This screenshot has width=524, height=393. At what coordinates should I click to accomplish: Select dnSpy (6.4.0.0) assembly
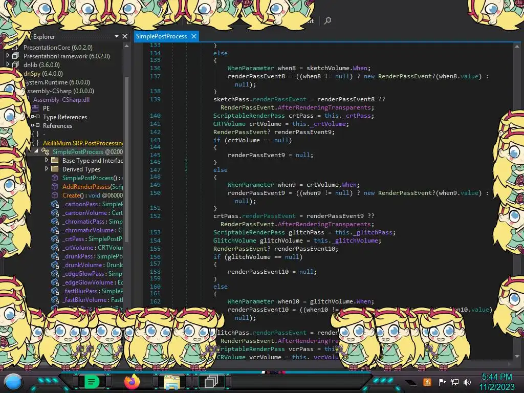pyautogui.click(x=43, y=74)
